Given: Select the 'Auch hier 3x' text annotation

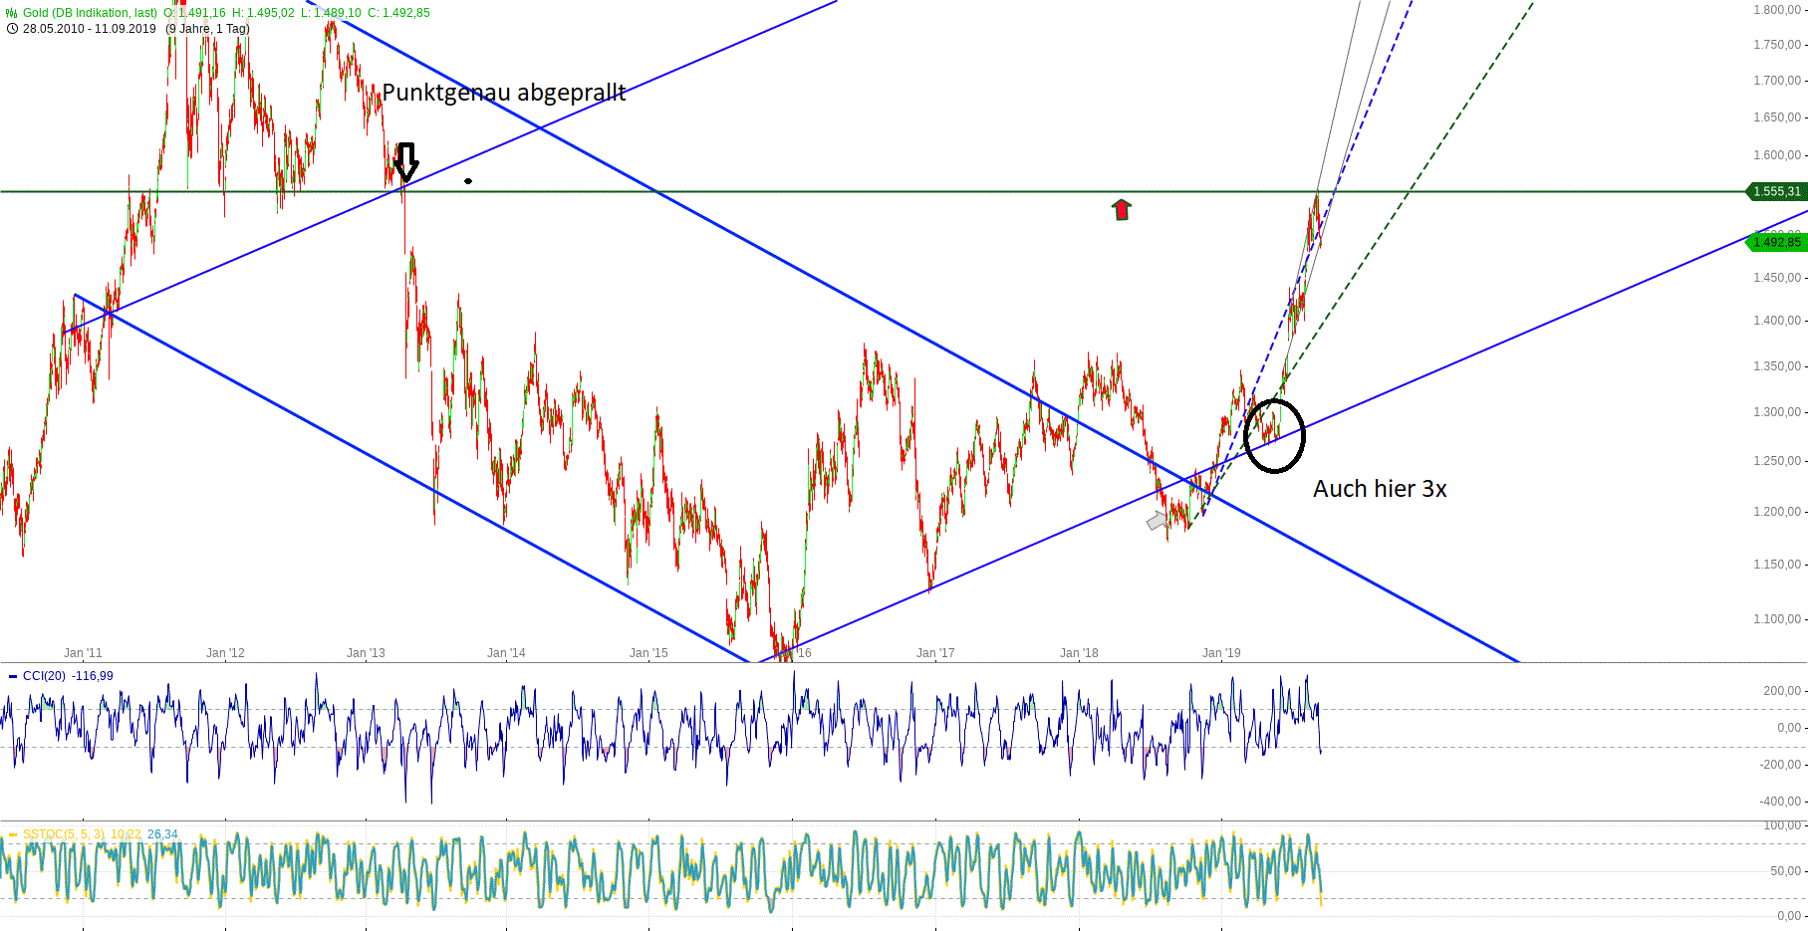Looking at the screenshot, I should pos(1379,489).
